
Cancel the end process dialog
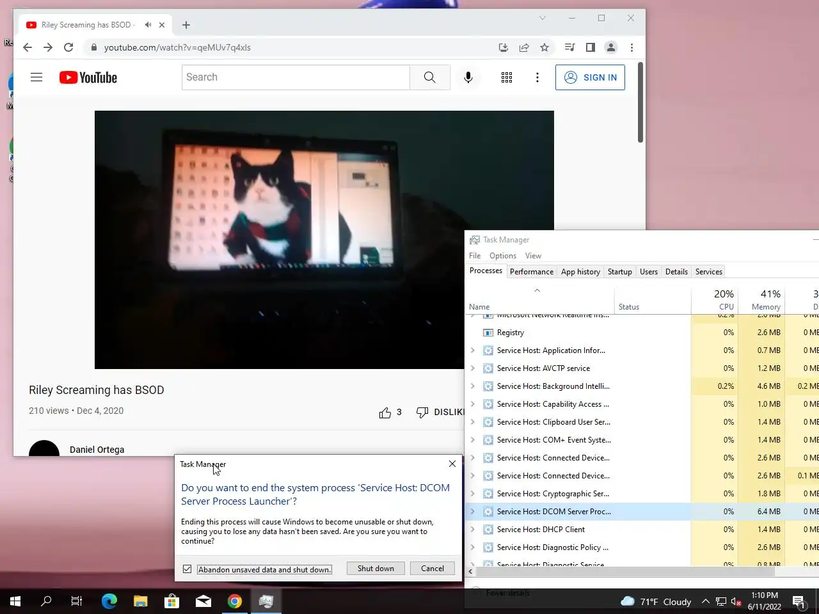tap(433, 569)
